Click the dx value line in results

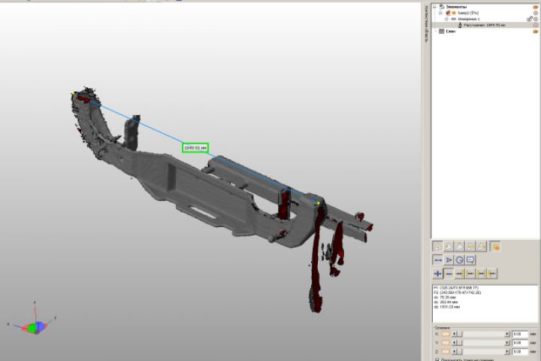[444, 297]
